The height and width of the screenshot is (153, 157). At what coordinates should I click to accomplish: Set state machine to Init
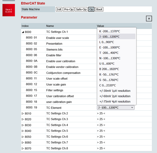click(x=59, y=9)
